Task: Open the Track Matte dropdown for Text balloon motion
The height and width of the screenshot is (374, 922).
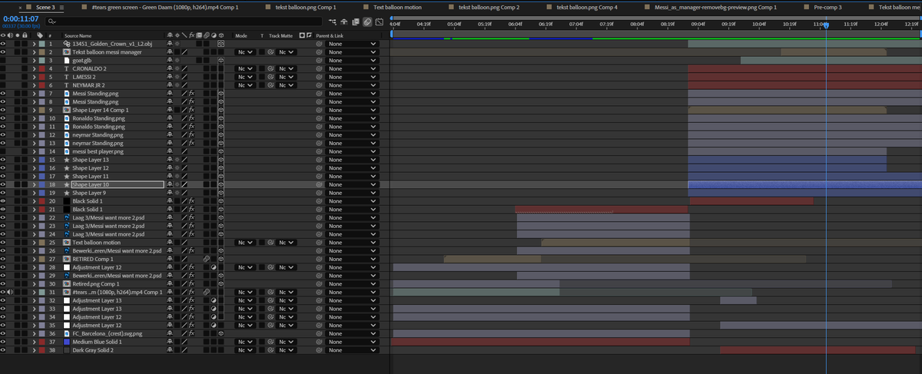Action: (x=285, y=243)
